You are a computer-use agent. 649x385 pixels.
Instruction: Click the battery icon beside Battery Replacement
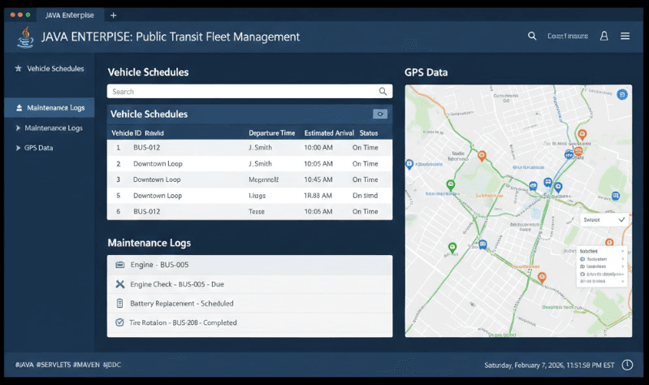click(119, 304)
